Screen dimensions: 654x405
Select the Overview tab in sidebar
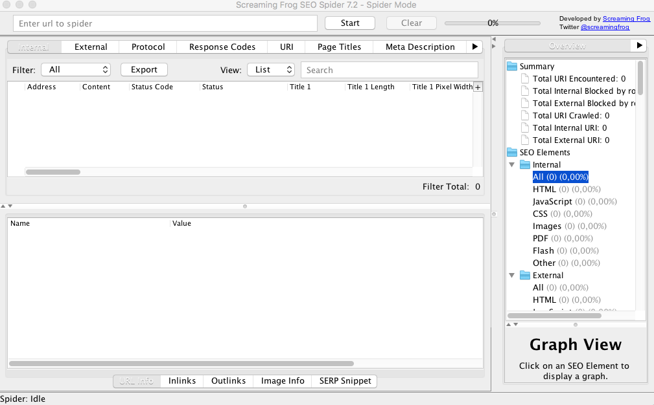point(568,46)
